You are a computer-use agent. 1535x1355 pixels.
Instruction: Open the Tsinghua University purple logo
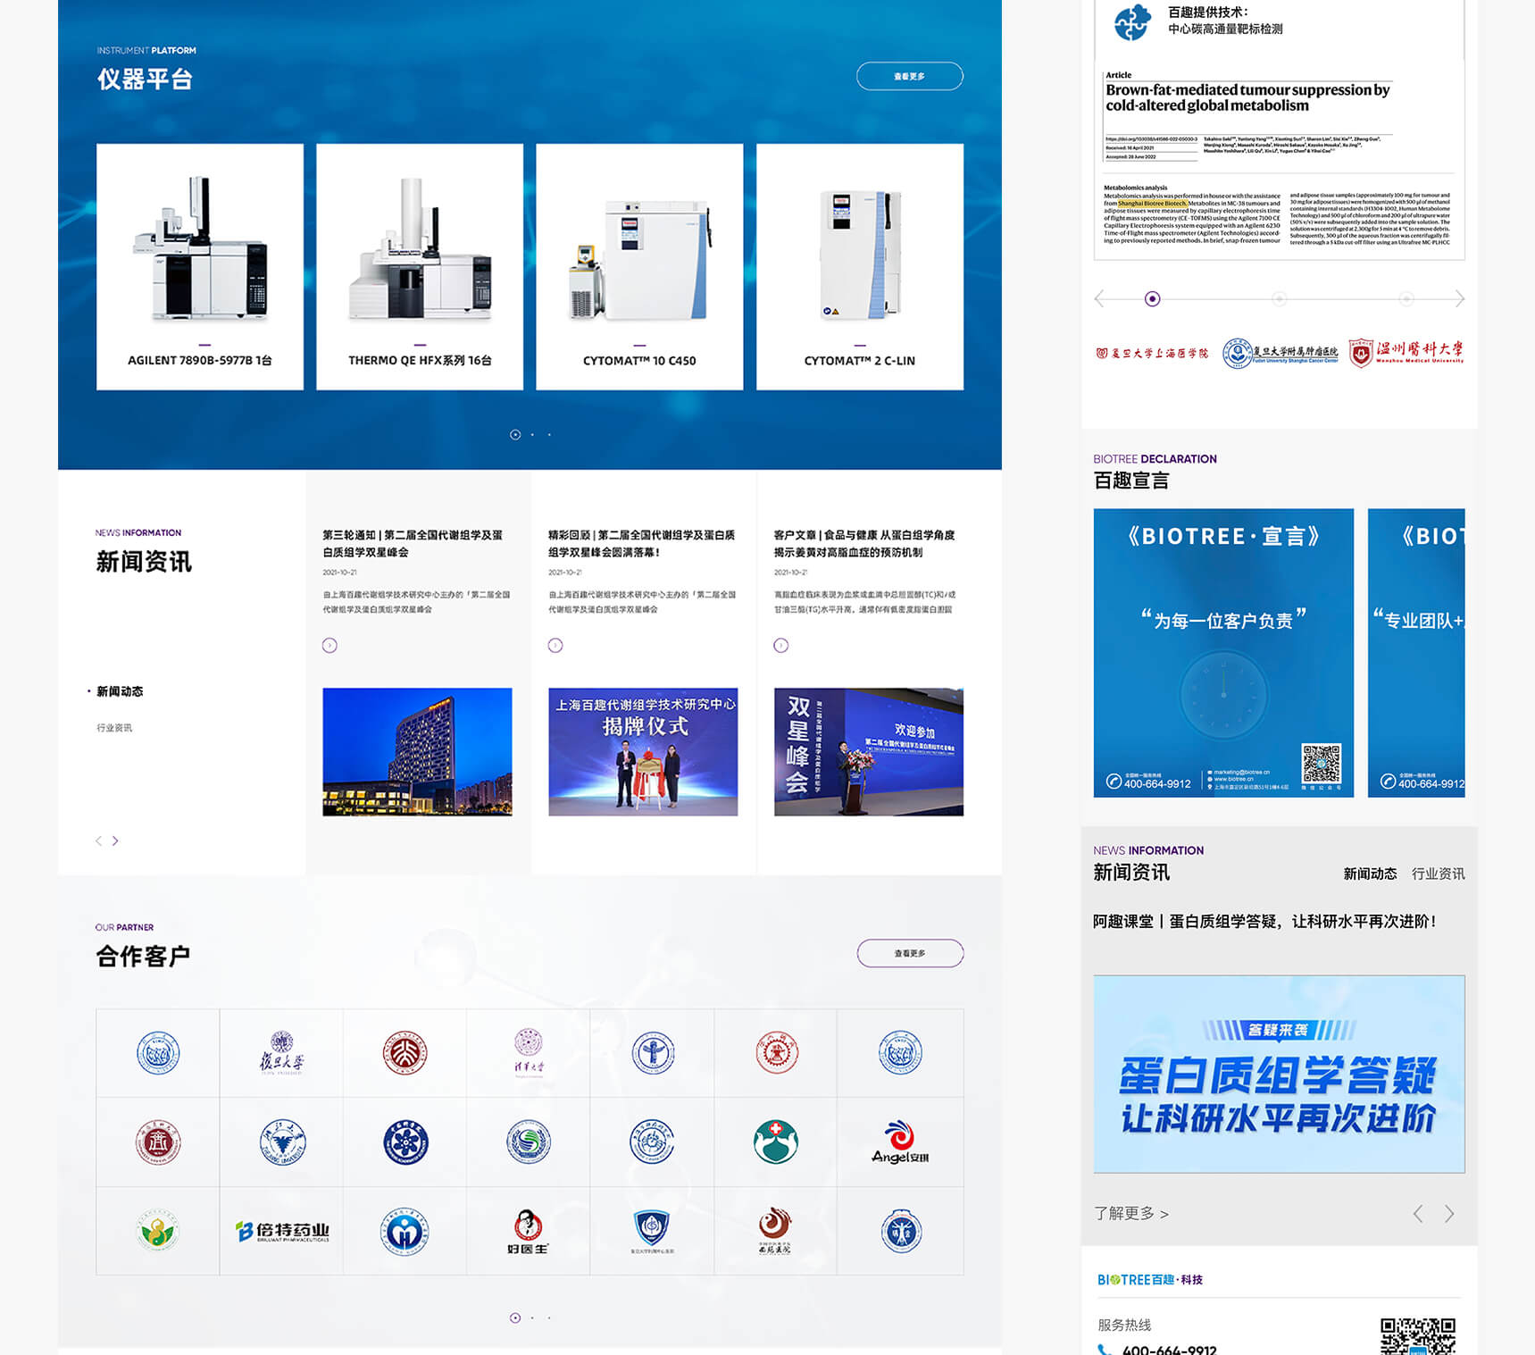tap(529, 1053)
